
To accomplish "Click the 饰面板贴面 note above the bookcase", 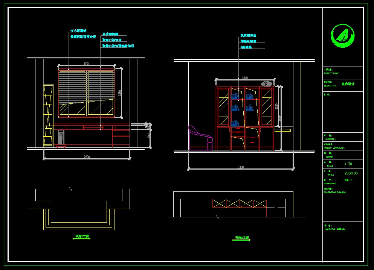I will pos(248,41).
